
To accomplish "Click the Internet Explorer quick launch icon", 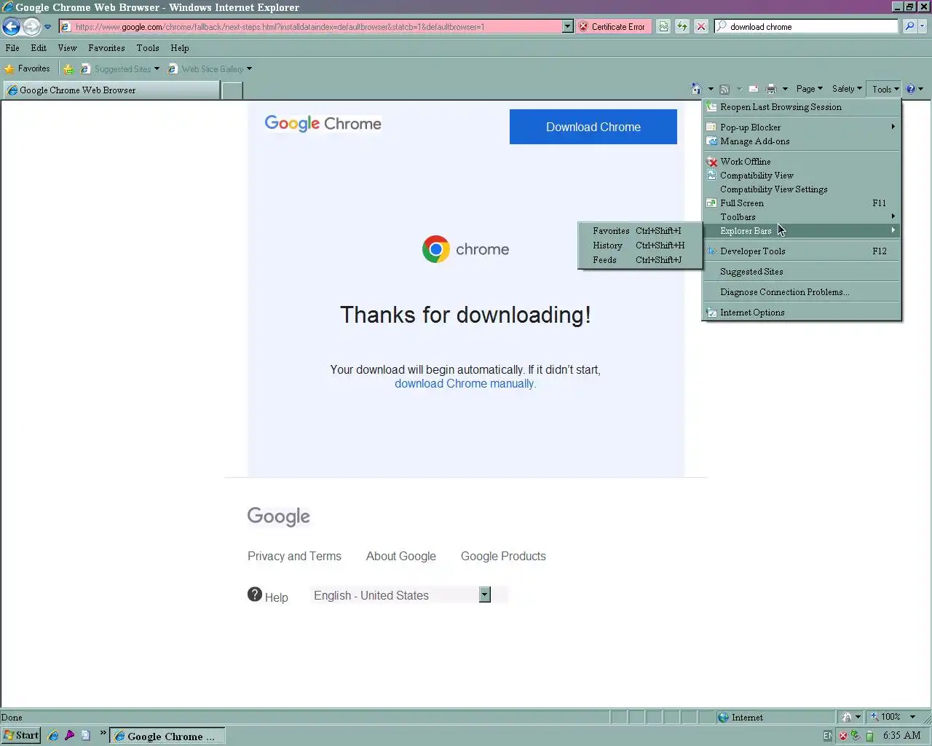I will click(53, 736).
